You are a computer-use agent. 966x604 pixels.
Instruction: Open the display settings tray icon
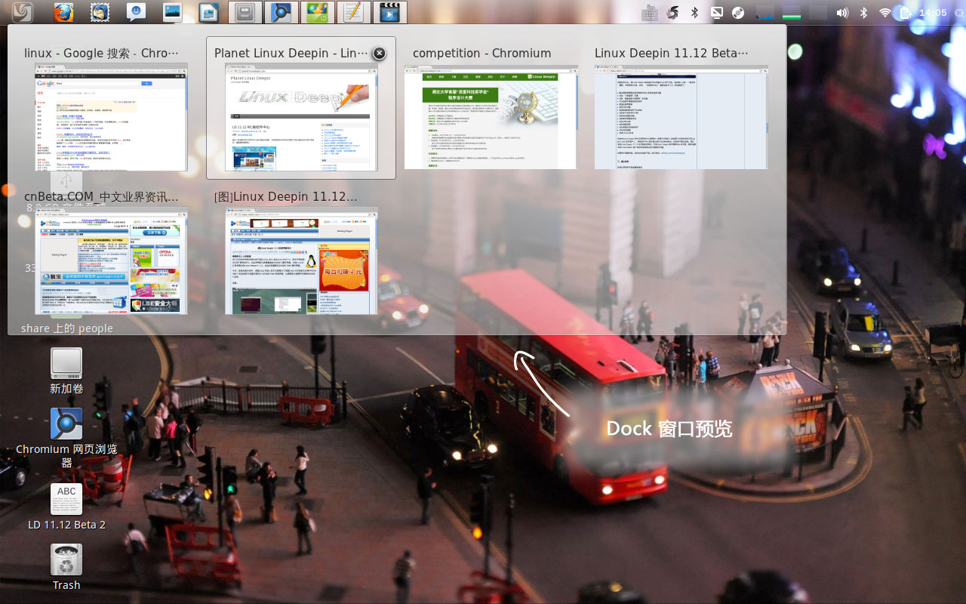[717, 13]
